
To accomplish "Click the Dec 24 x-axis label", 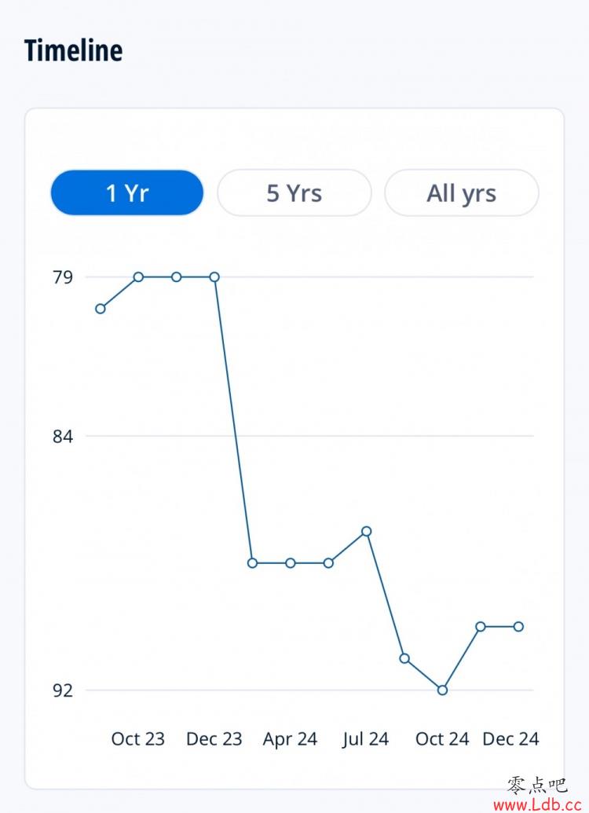I will 510,739.
